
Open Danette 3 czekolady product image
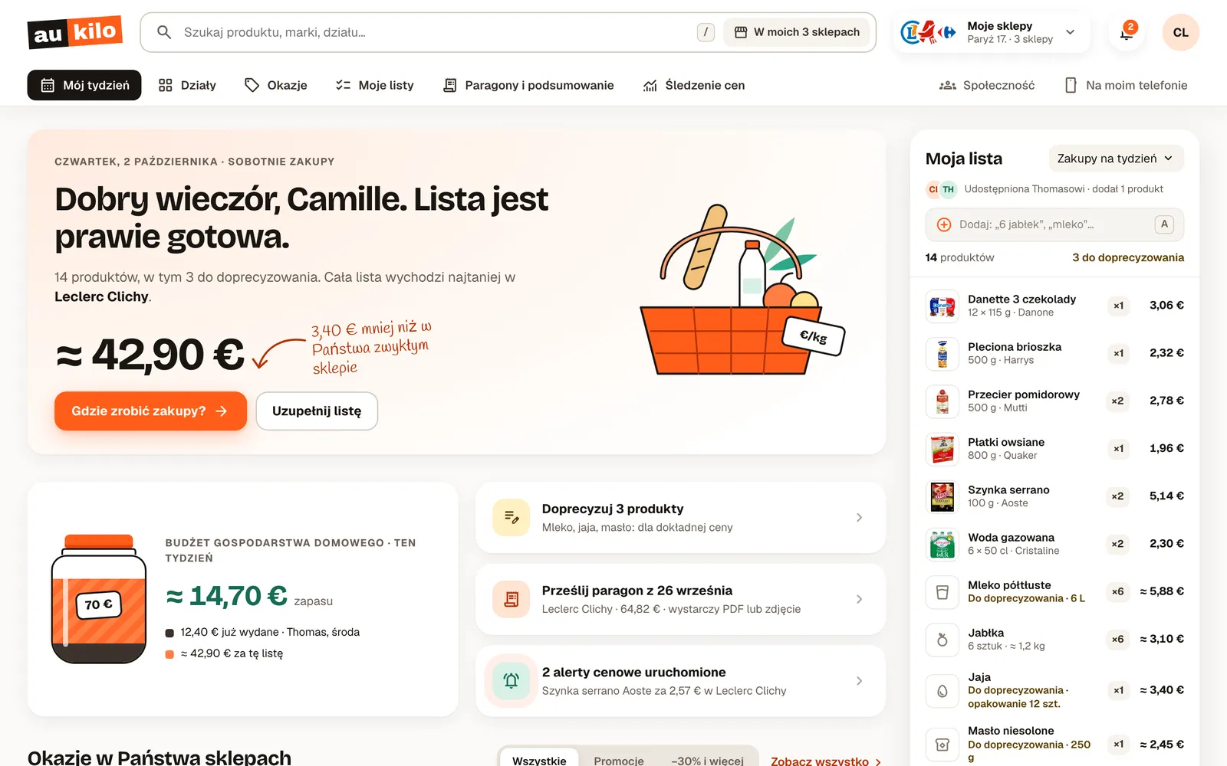coord(942,306)
